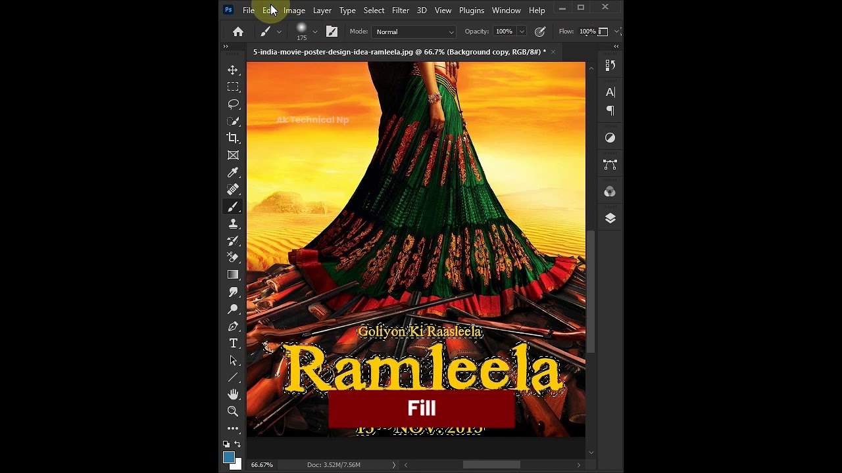Select the Horizontal Type tool

pos(233,343)
